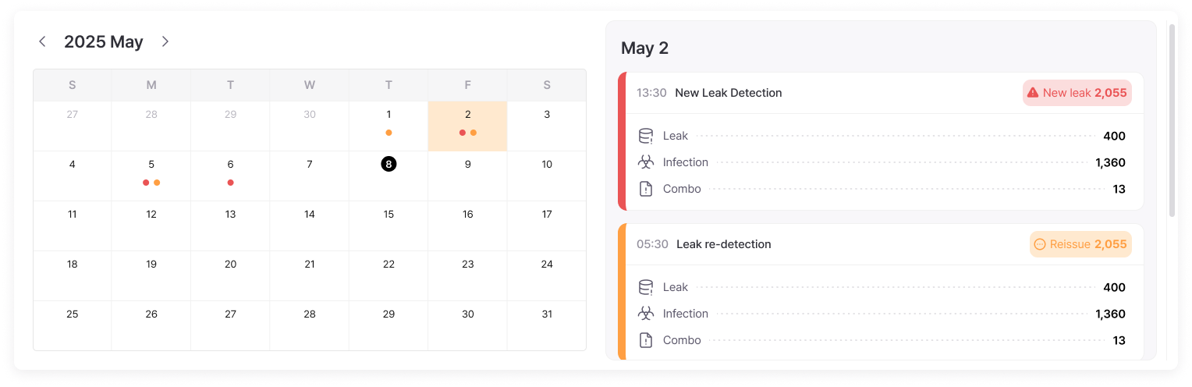The width and height of the screenshot is (1192, 387).
Task: Select May 1 on the calendar
Action: coord(388,126)
